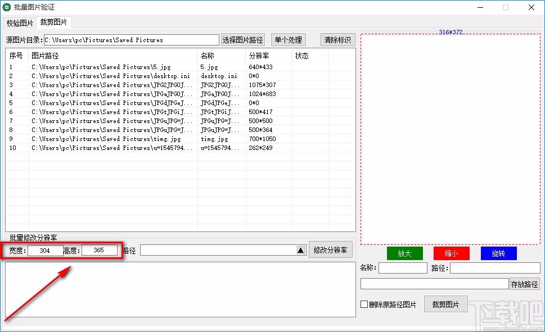The height and width of the screenshot is (332, 545).
Task: Click the red 缩小 button
Action: [x=452, y=253]
